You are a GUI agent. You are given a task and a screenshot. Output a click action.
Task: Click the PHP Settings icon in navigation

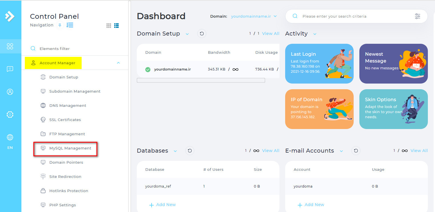pos(43,205)
